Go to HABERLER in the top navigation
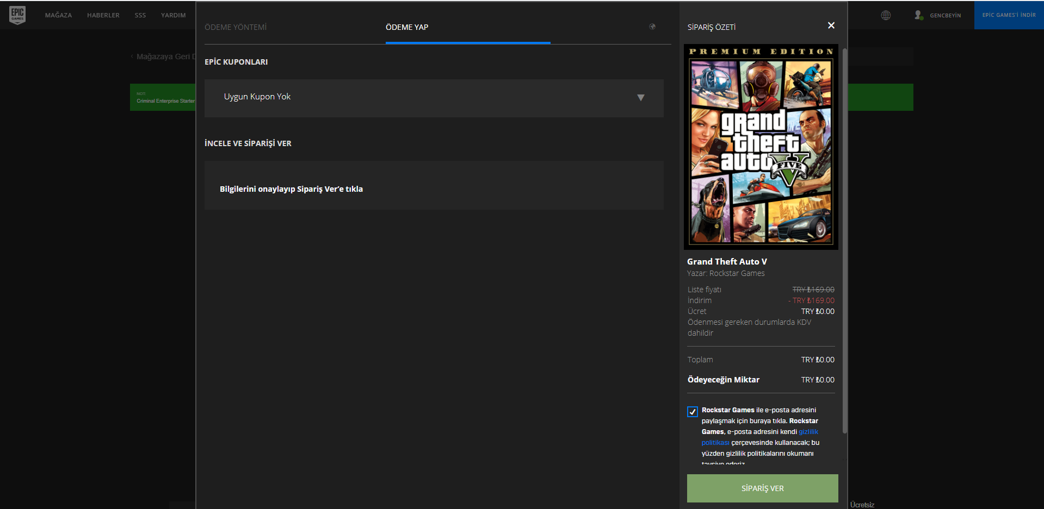 click(x=103, y=15)
